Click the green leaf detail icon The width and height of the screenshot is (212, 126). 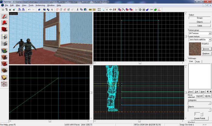[155, 10]
